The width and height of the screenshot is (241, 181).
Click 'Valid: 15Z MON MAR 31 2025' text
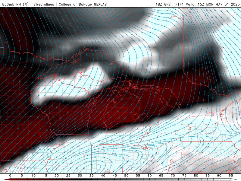(213, 4)
